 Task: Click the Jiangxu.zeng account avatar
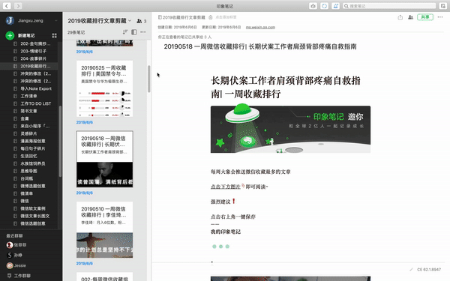10,21
